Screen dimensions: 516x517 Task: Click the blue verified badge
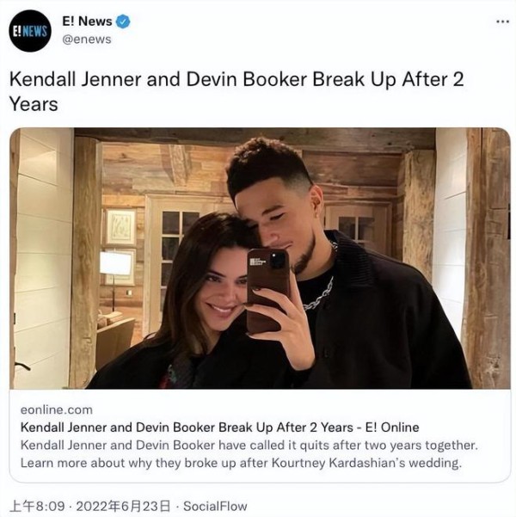point(123,22)
